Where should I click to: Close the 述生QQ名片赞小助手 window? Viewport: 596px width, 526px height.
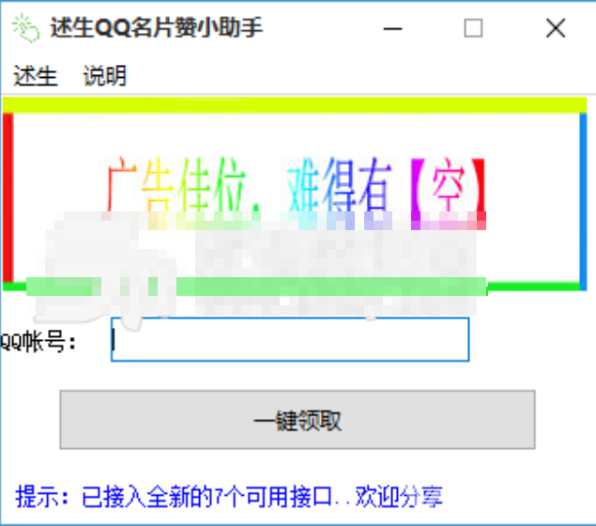pyautogui.click(x=556, y=28)
